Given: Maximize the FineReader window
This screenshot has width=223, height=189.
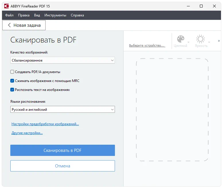Looking at the screenshot, I should click(x=201, y=6).
